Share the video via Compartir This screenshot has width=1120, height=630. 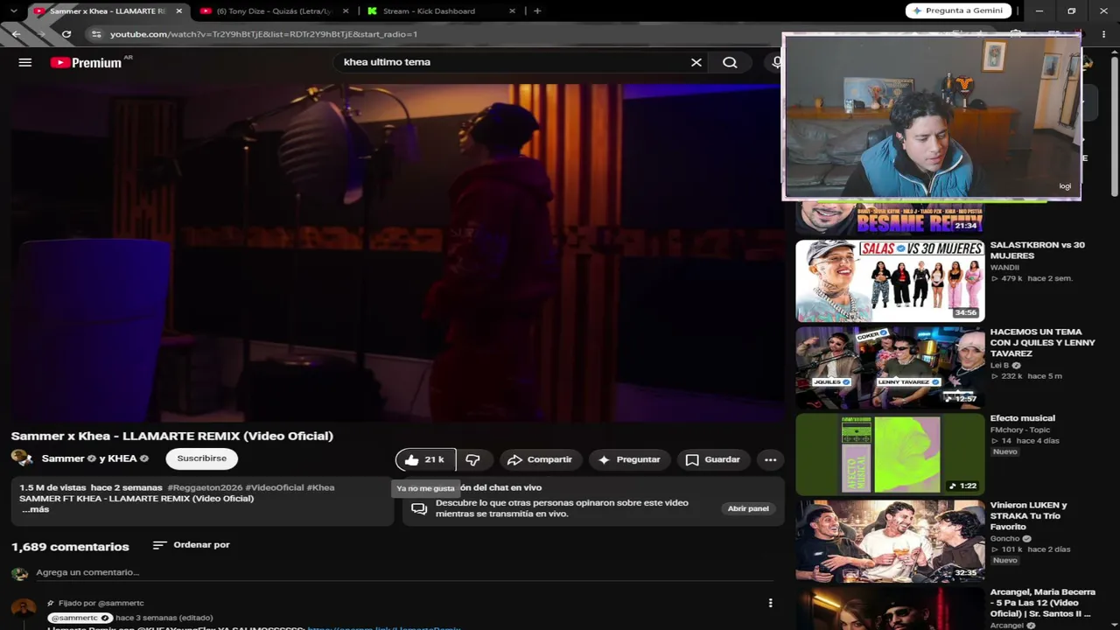[x=539, y=459]
